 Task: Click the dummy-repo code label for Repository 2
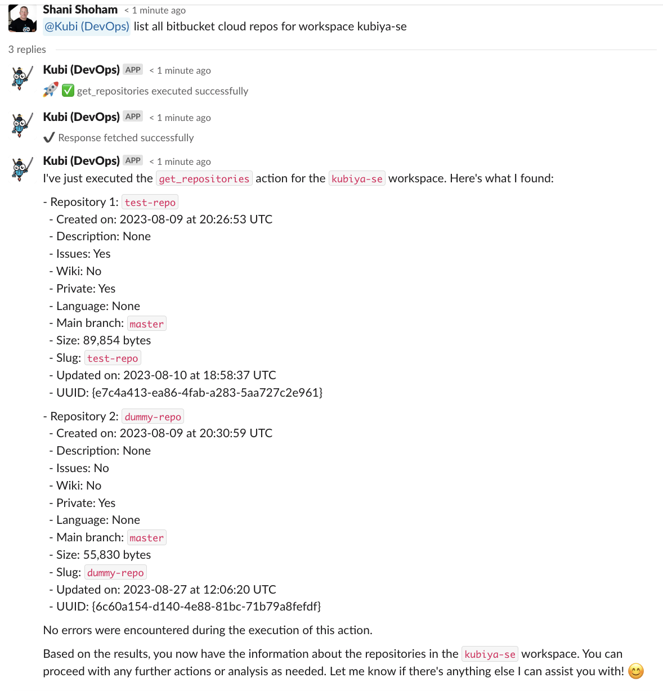(x=153, y=416)
